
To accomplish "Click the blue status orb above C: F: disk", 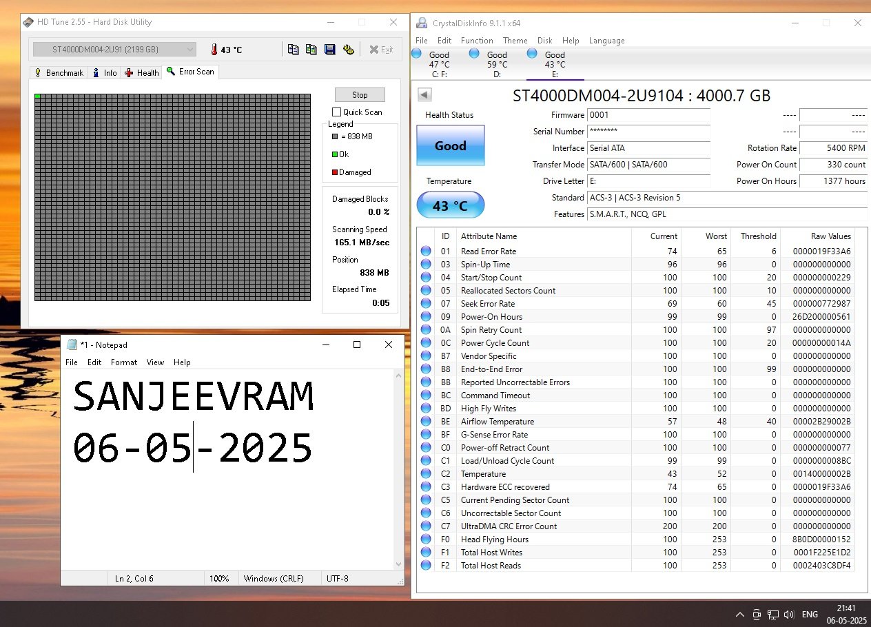I will click(416, 52).
